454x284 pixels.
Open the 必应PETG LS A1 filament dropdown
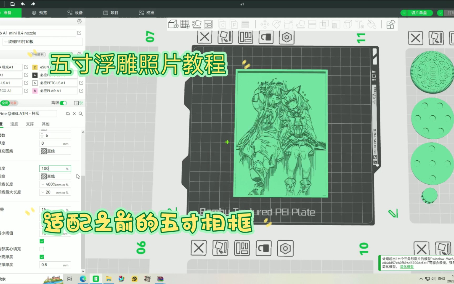pos(58,83)
